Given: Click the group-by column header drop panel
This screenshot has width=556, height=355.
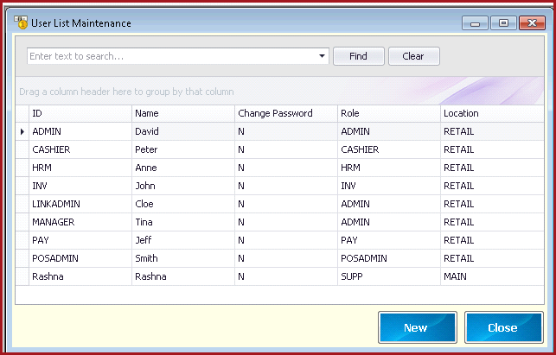Looking at the screenshot, I should tap(279, 92).
